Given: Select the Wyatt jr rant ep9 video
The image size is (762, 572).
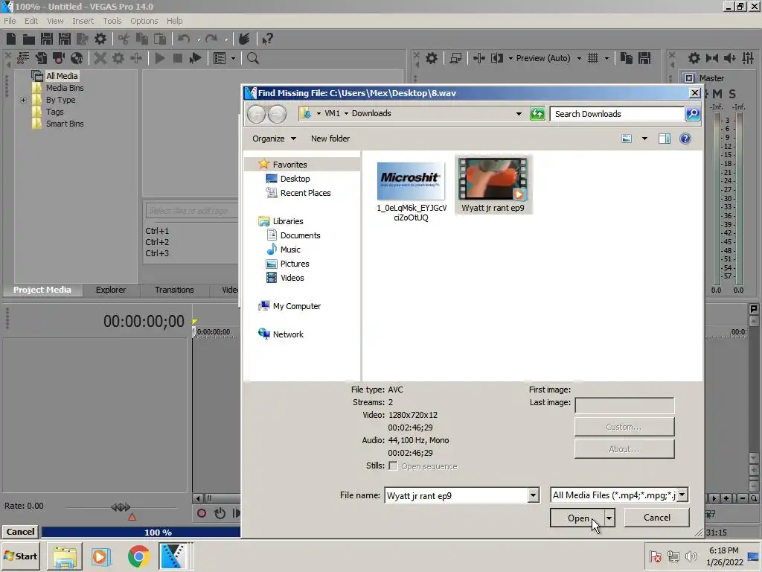Looking at the screenshot, I should (493, 185).
